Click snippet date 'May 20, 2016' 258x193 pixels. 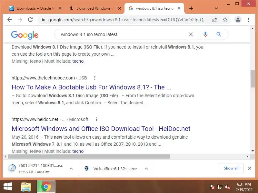(x=25, y=137)
